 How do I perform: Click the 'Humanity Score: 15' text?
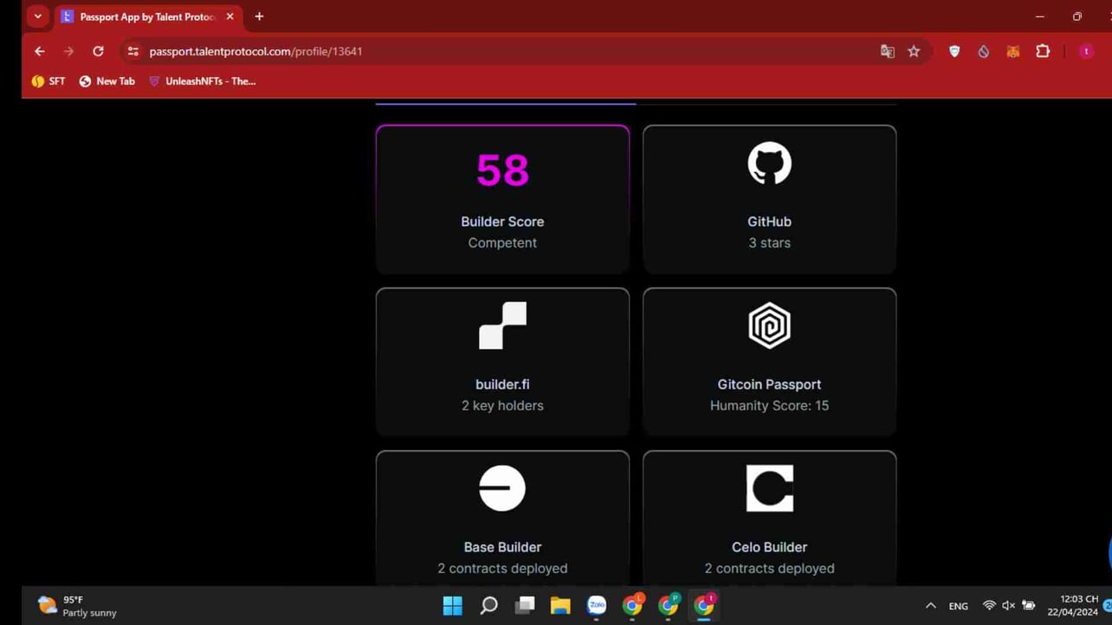coord(769,406)
